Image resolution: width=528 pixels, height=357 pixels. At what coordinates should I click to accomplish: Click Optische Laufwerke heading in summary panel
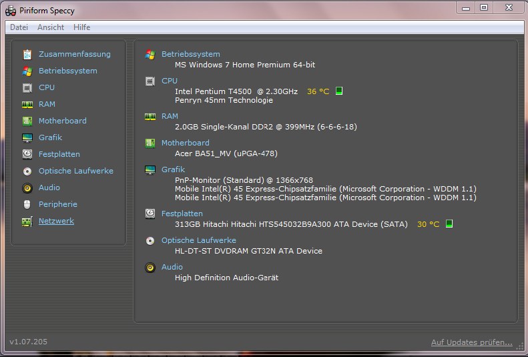click(199, 240)
